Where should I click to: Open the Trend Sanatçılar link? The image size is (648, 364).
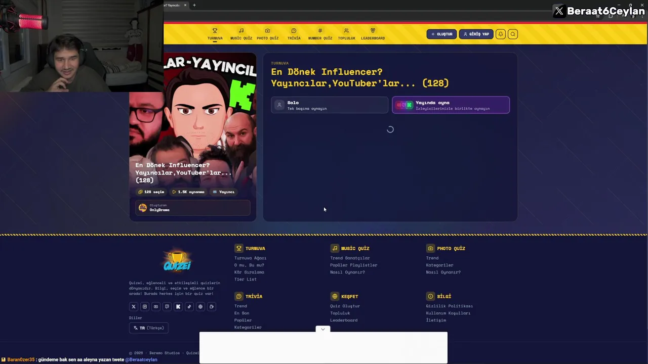pos(350,258)
